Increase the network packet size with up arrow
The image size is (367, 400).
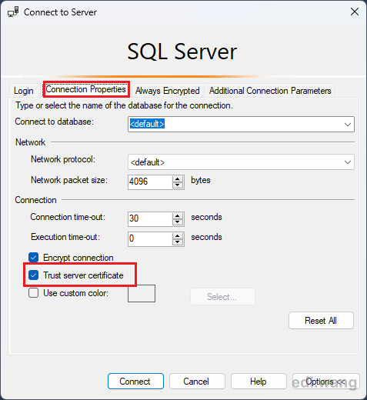pyautogui.click(x=178, y=179)
